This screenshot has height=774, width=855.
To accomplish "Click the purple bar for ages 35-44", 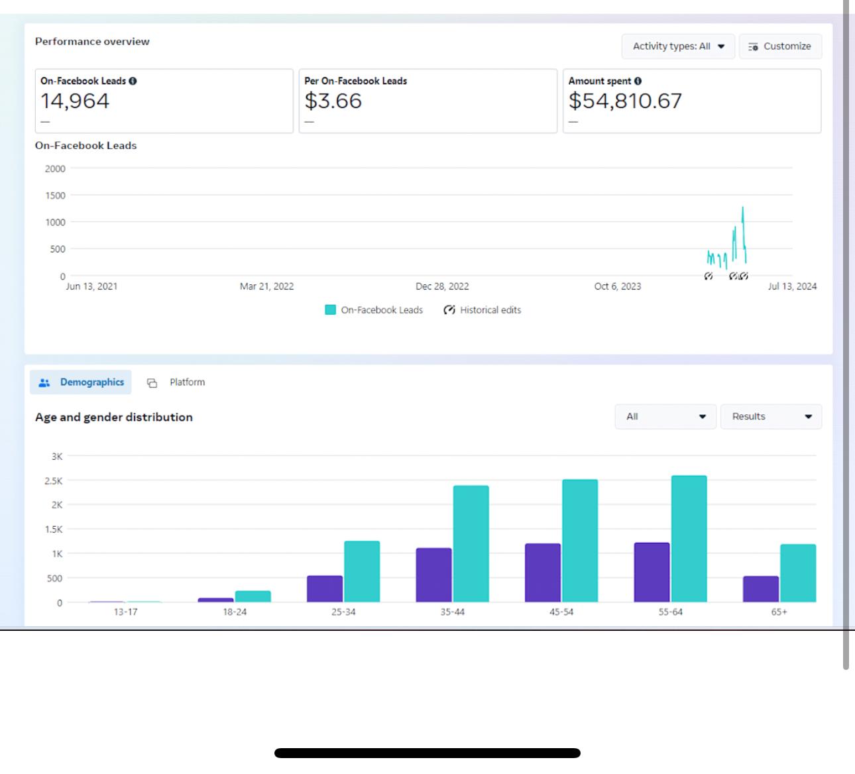I will click(433, 575).
